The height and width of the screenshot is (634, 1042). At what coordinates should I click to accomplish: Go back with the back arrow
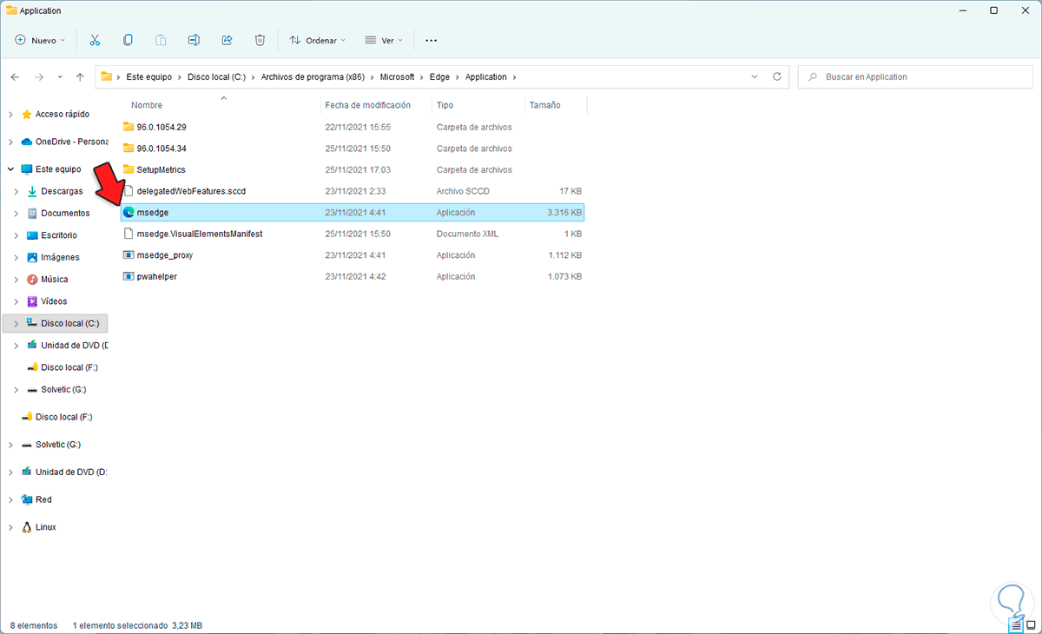[x=15, y=76]
